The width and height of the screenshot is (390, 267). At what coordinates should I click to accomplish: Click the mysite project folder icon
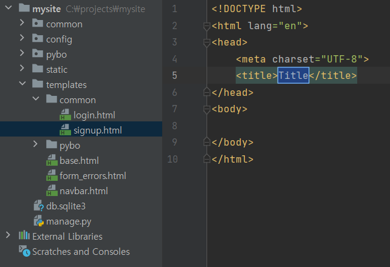[x=24, y=8]
